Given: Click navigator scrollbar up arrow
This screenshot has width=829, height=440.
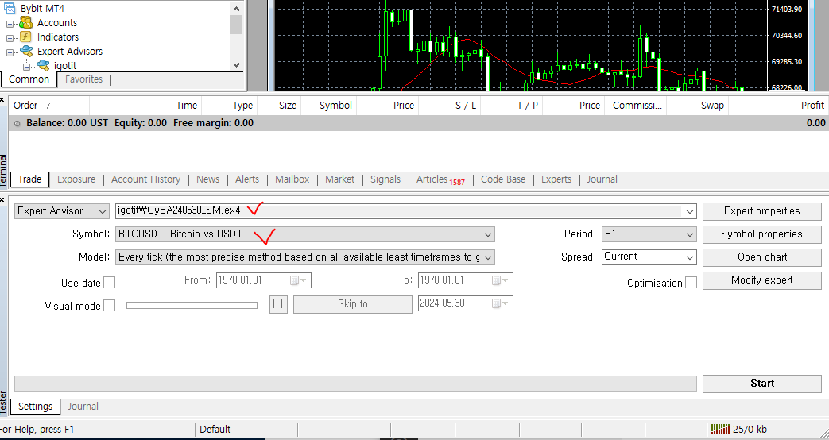Looking at the screenshot, I should coord(236,8).
